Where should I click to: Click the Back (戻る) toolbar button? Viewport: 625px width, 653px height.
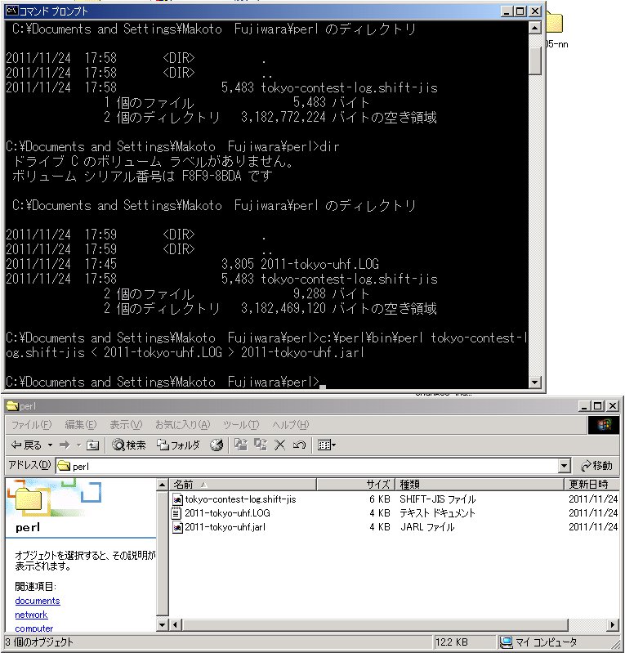tap(26, 445)
